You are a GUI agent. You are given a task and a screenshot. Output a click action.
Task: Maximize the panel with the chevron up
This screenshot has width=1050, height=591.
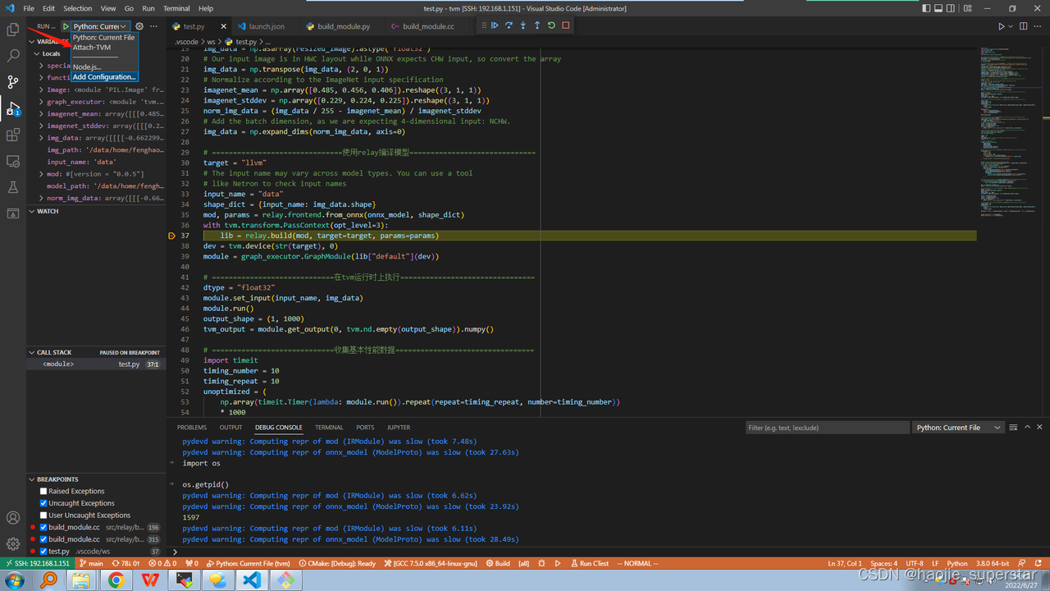[x=1028, y=427]
